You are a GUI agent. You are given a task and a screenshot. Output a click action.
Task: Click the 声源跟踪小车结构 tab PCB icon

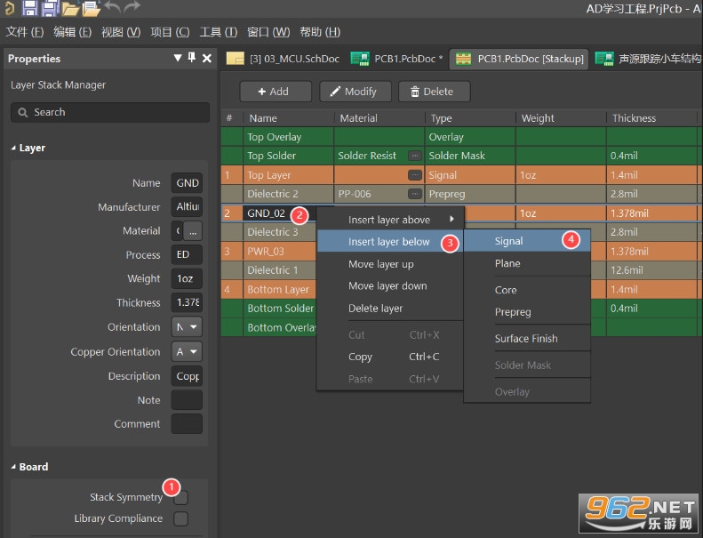click(604, 59)
